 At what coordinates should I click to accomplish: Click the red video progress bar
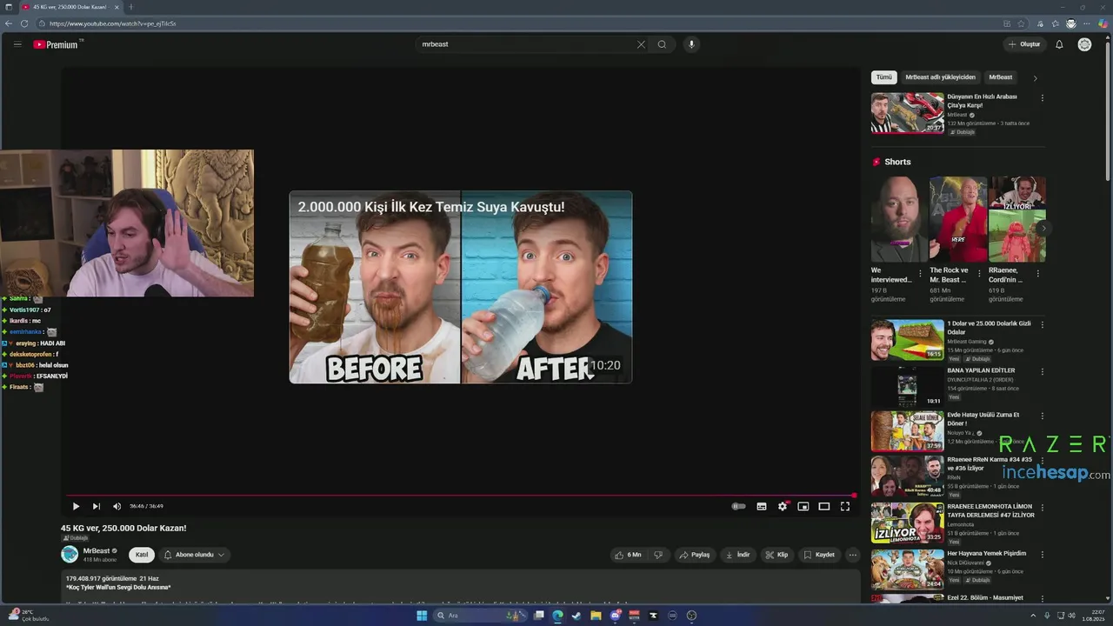pos(461,496)
